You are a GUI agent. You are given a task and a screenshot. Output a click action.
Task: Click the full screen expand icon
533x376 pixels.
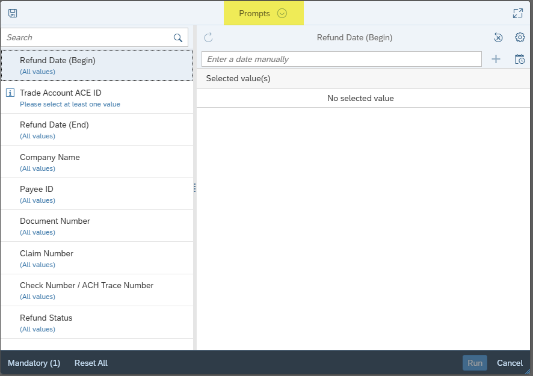517,13
